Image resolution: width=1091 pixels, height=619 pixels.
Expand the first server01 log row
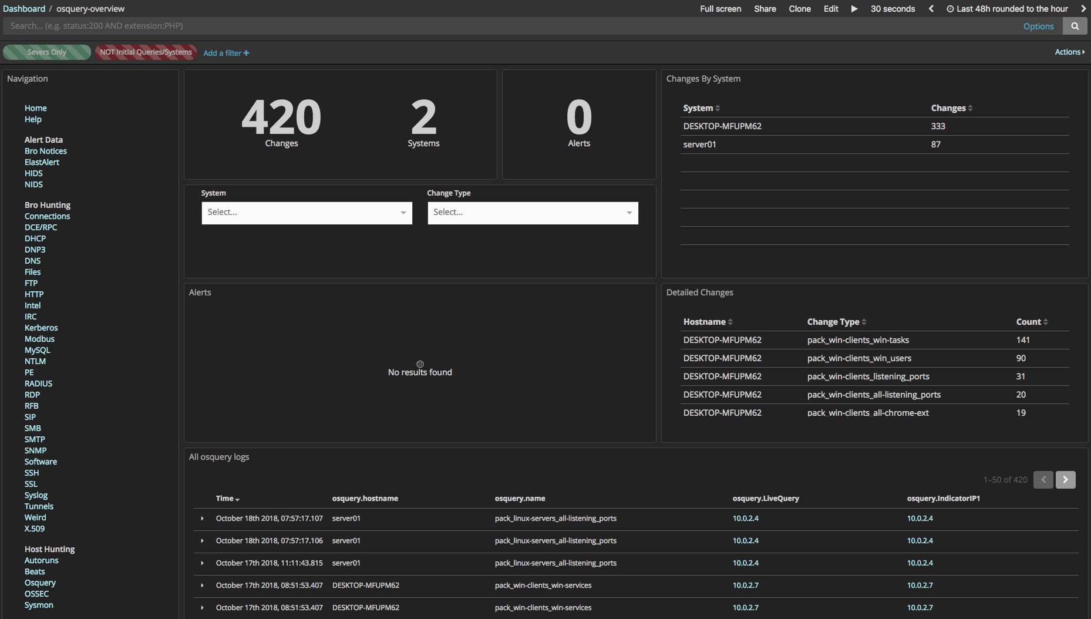[202, 519]
